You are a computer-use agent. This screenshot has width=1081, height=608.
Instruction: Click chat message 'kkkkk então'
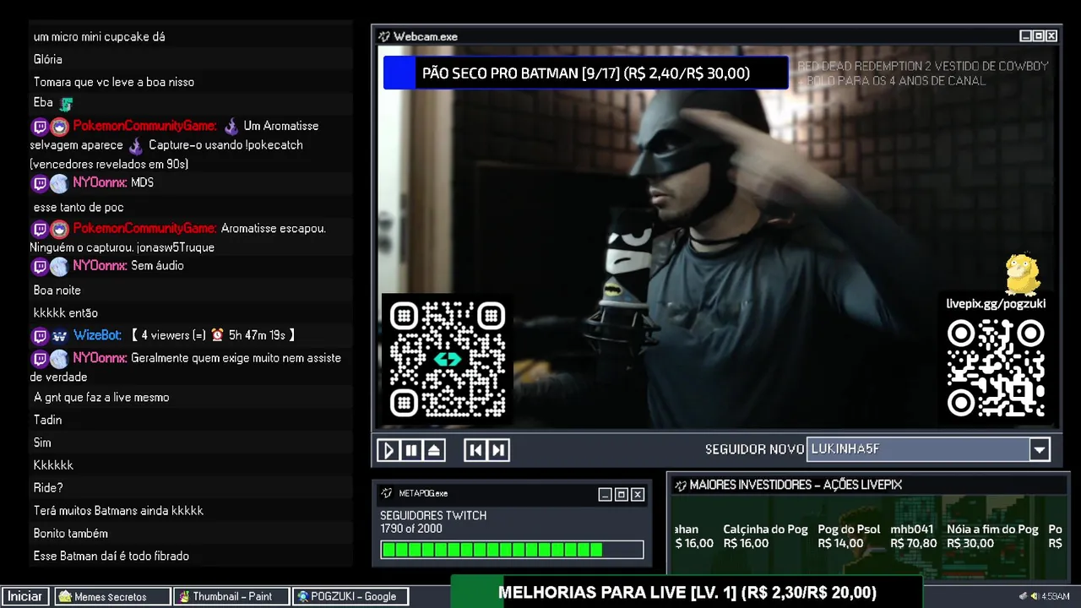[65, 313]
